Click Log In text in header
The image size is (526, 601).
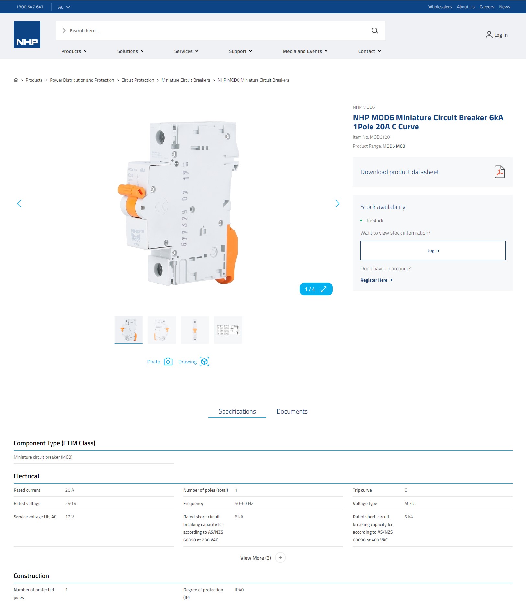(x=501, y=35)
